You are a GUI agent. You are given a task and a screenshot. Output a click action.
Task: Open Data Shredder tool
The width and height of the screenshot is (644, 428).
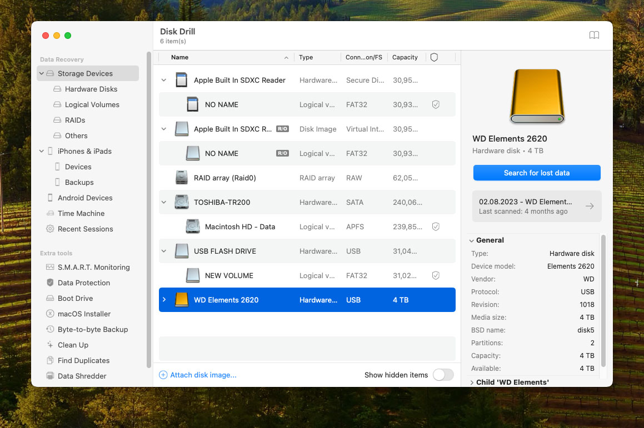pos(82,376)
